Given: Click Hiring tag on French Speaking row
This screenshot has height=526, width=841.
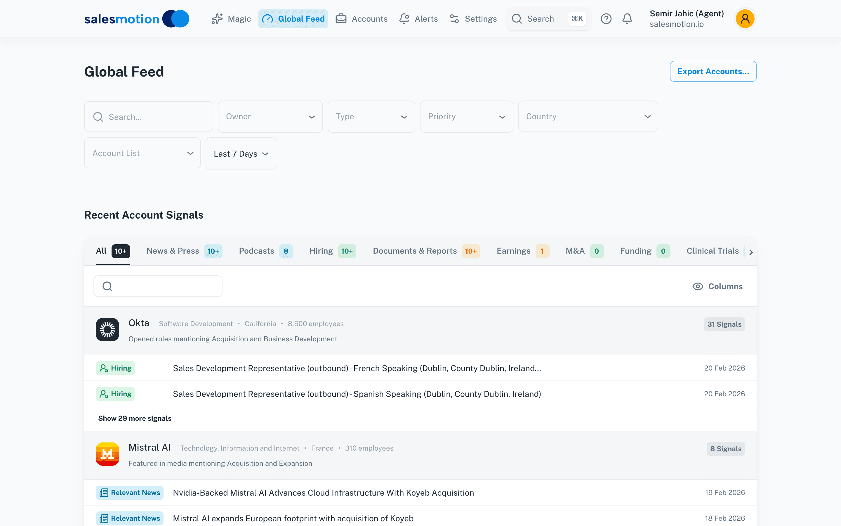Looking at the screenshot, I should point(115,368).
